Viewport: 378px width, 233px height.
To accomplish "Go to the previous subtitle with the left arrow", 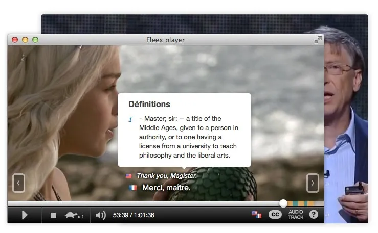I will pyautogui.click(x=18, y=183).
